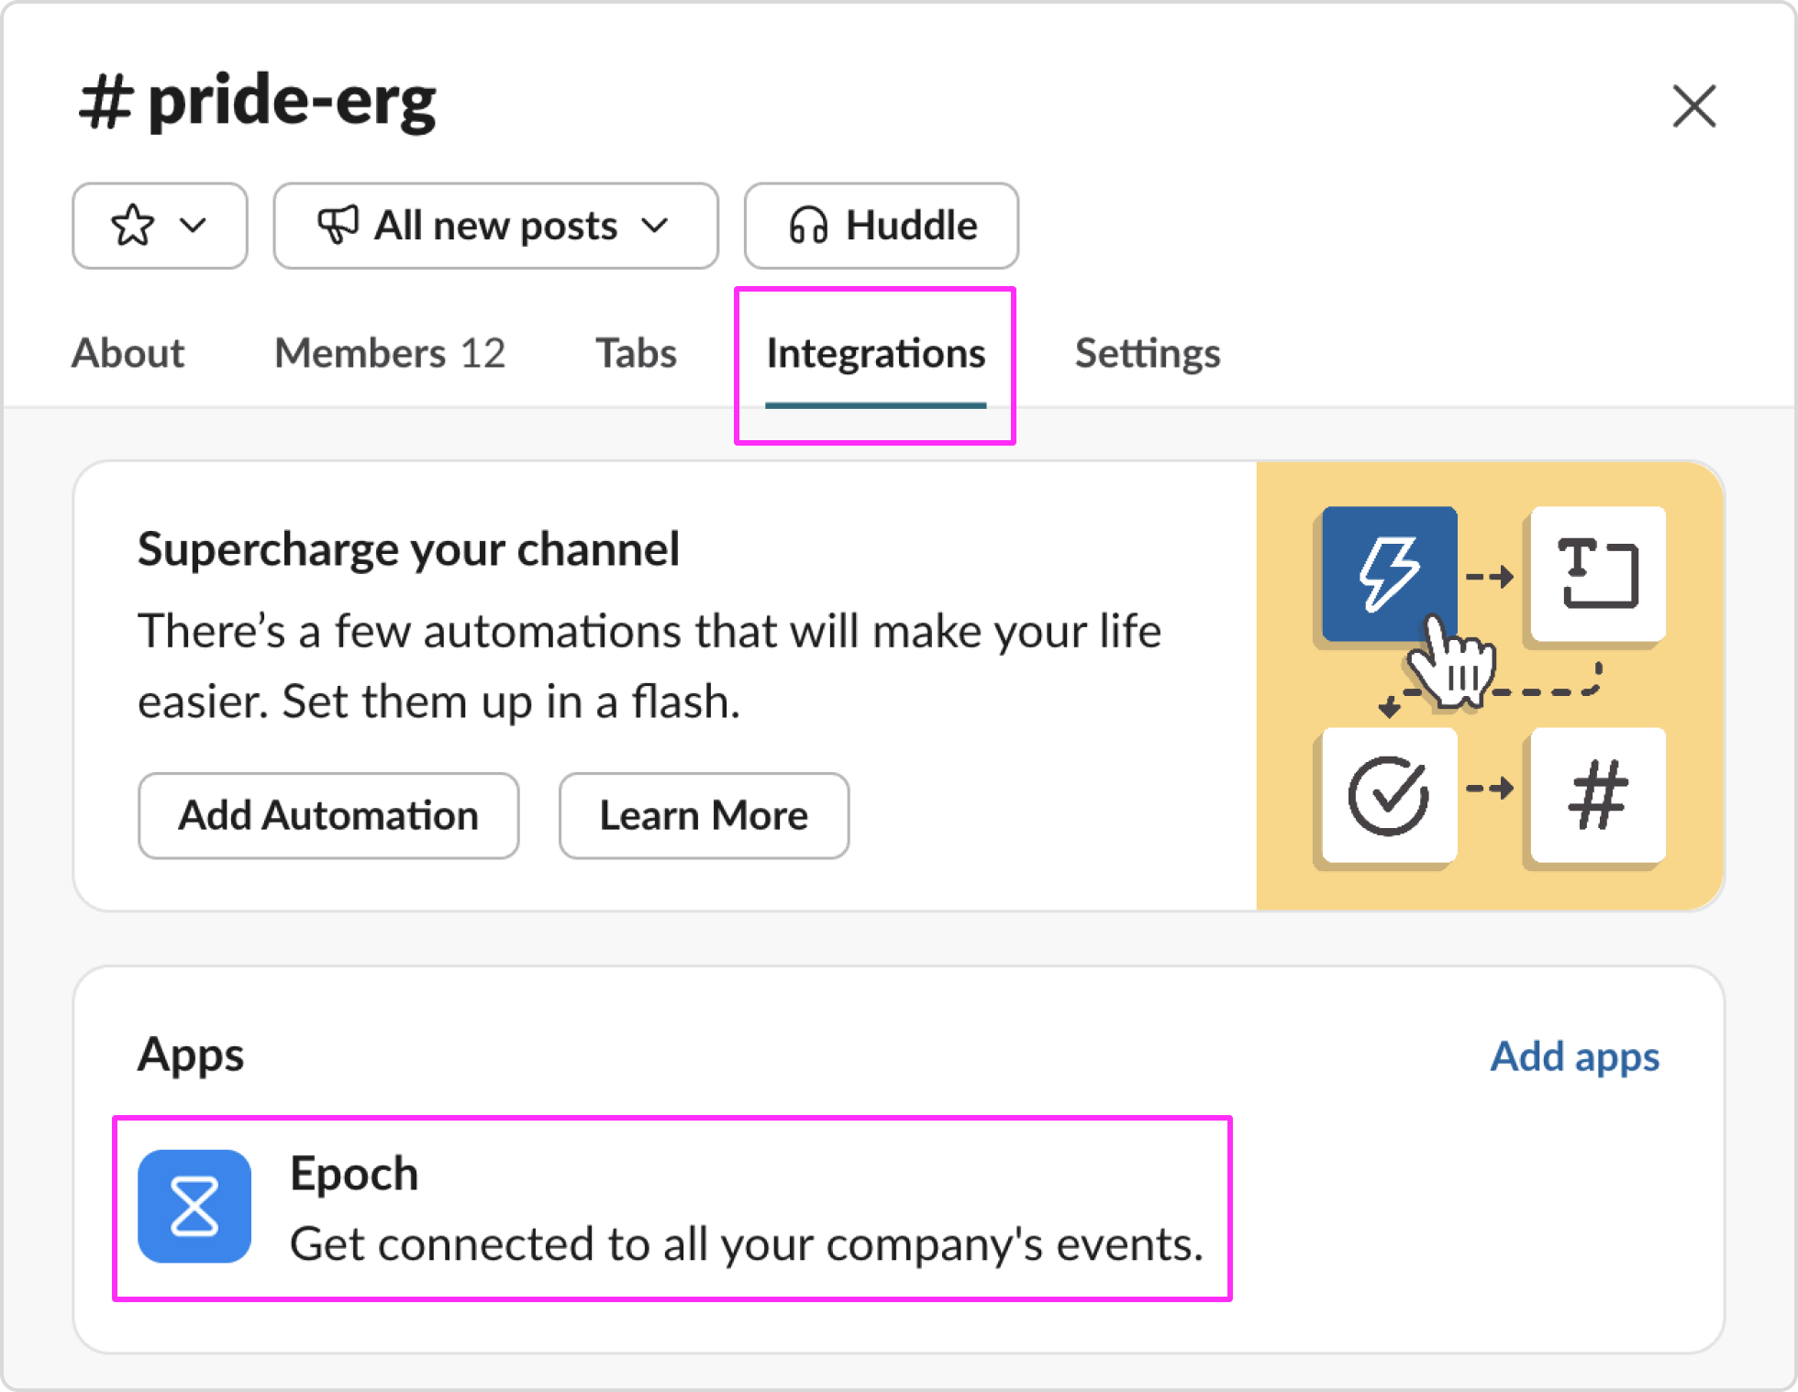This screenshot has height=1392, width=1798.
Task: Select the Integrations tab
Action: point(875,353)
